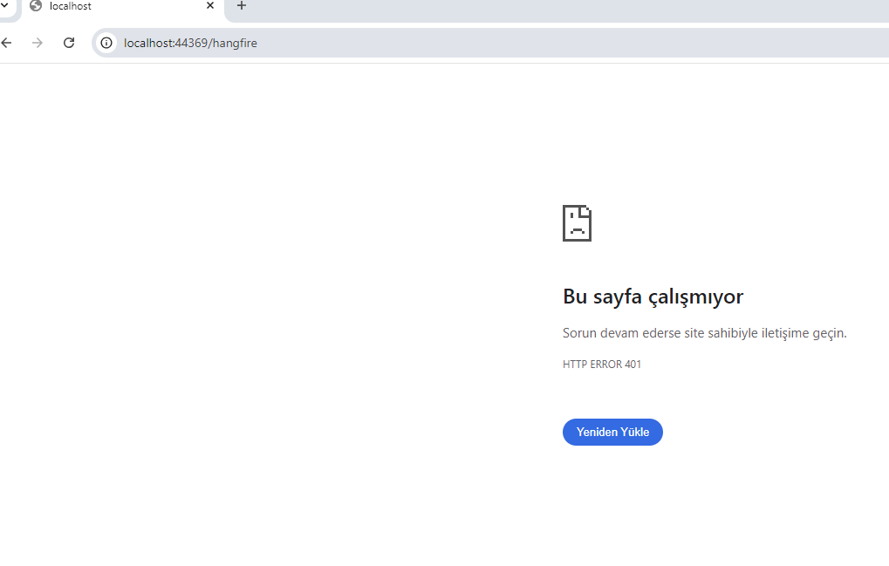Click the word hangfire in the URL
This screenshot has width=889, height=566.
tap(234, 43)
